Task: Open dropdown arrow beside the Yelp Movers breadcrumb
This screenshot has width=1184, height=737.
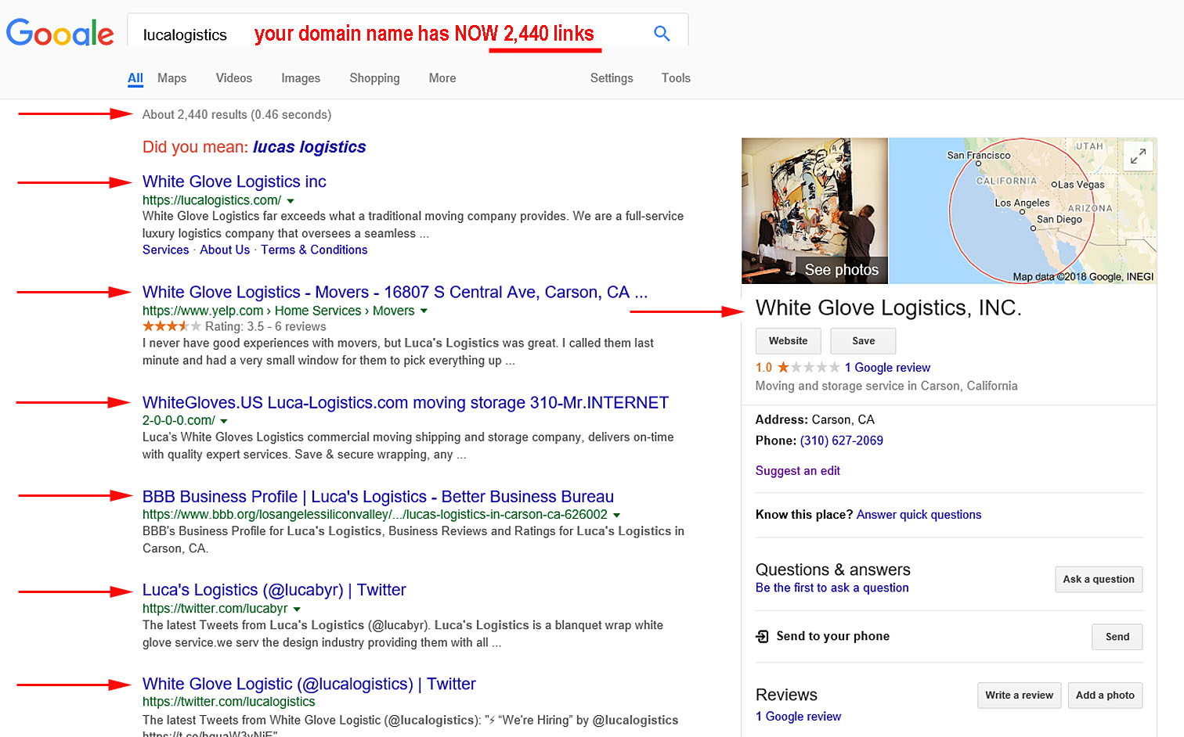Action: point(424,311)
